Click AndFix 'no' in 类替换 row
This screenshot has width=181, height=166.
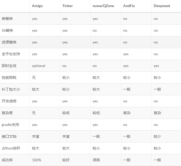click(125, 19)
